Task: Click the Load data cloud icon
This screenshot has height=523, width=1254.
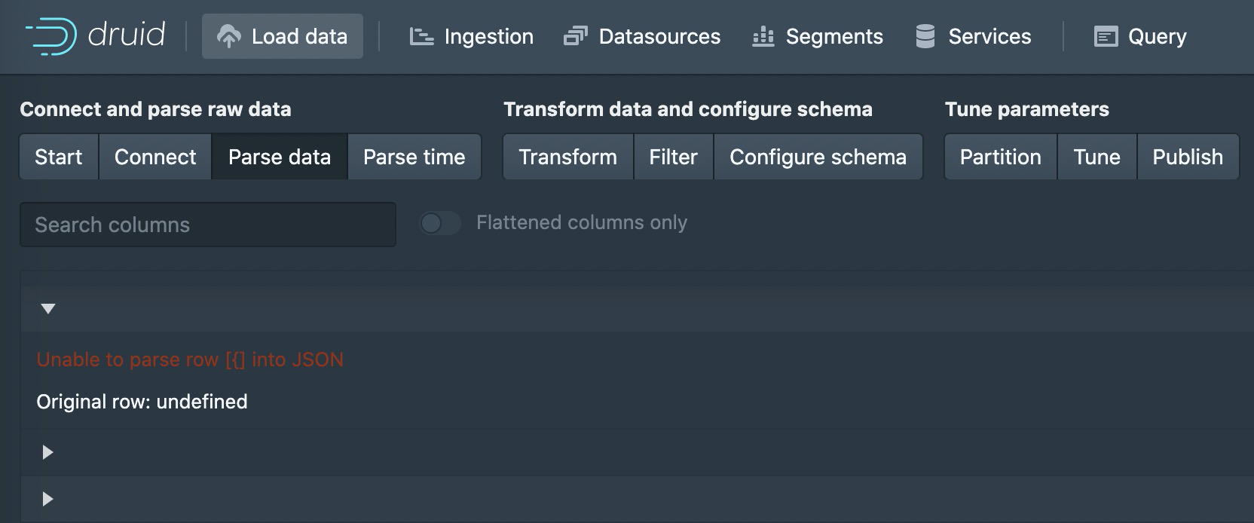Action: tap(229, 36)
